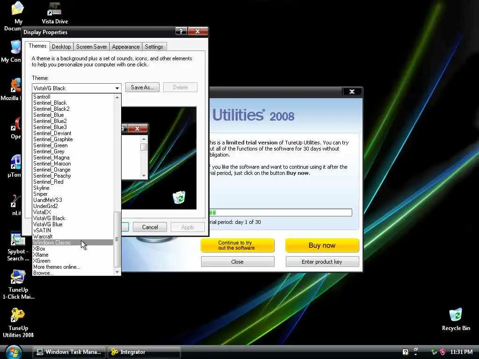Choose the Sentinel_Blue3 theme
This screenshot has width=479, height=359.
click(x=73, y=127)
